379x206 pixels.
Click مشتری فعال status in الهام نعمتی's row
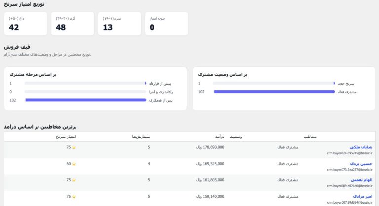click(x=288, y=180)
